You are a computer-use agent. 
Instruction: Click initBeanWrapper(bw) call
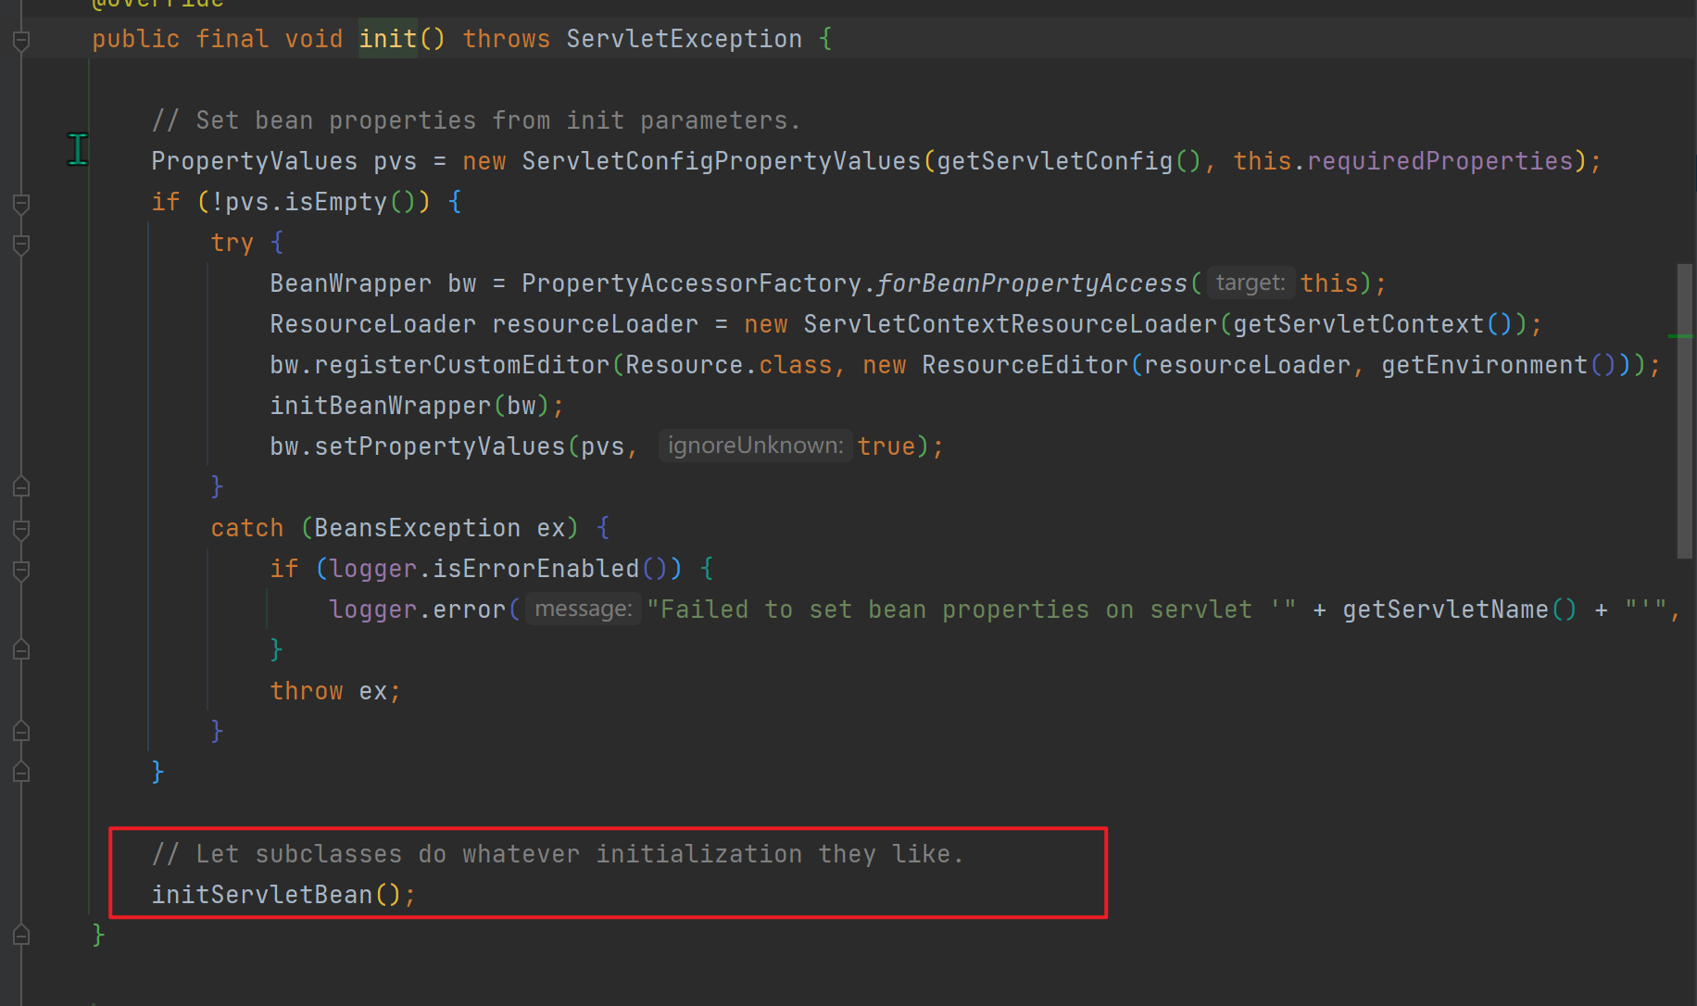click(409, 406)
